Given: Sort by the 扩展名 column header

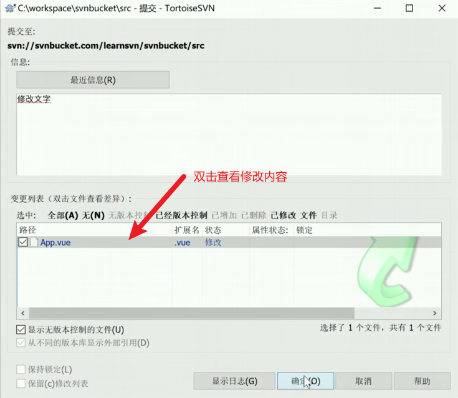Looking at the screenshot, I should (187, 230).
